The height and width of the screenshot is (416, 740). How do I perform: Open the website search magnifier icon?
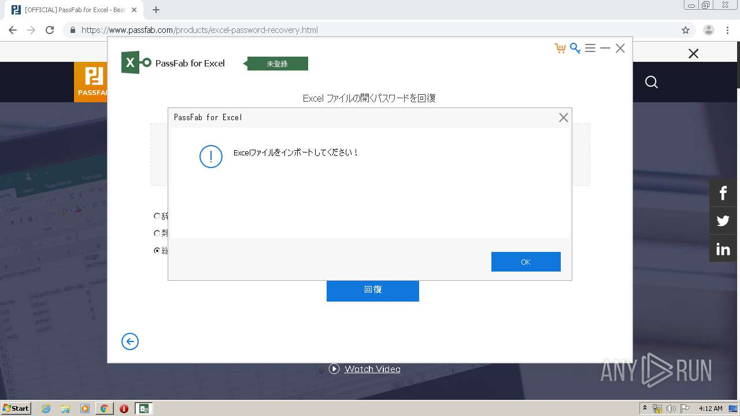(652, 82)
